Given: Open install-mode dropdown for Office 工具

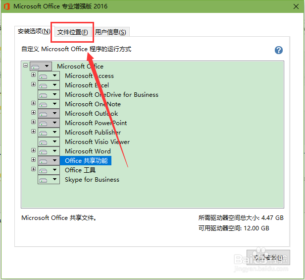Looking at the screenshot, I should coord(49,170).
